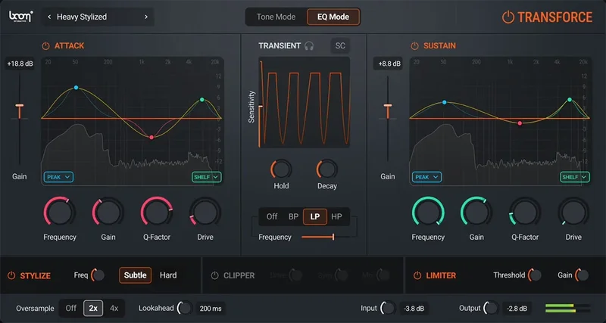Viewport: 606px width, 323px height.
Task: Click the Input -3.8 dB value field
Action: 414,309
